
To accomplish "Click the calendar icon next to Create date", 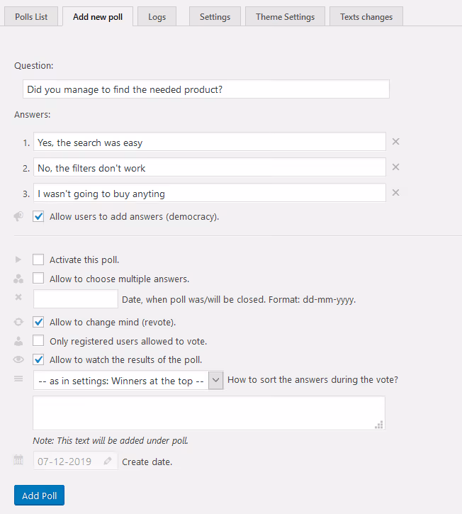I will coord(18,459).
